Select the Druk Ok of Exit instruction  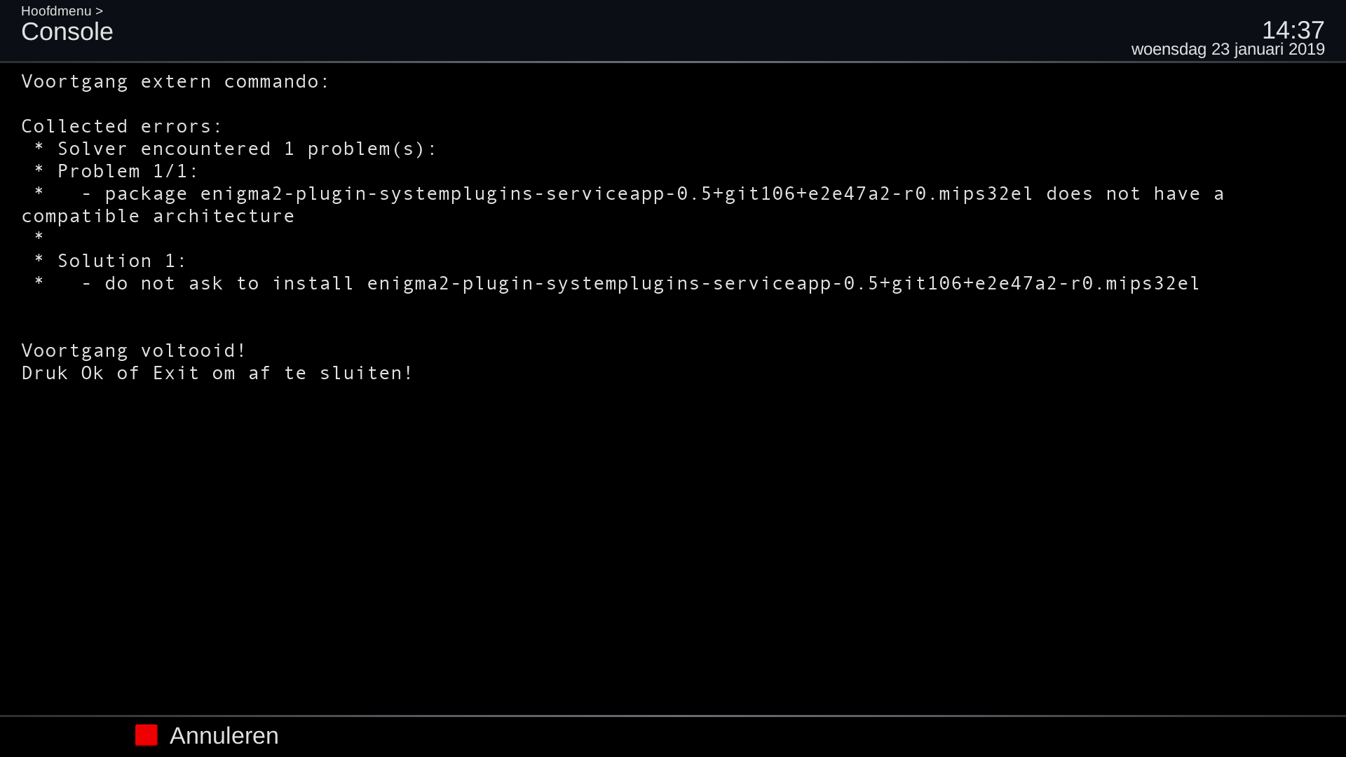(x=217, y=373)
